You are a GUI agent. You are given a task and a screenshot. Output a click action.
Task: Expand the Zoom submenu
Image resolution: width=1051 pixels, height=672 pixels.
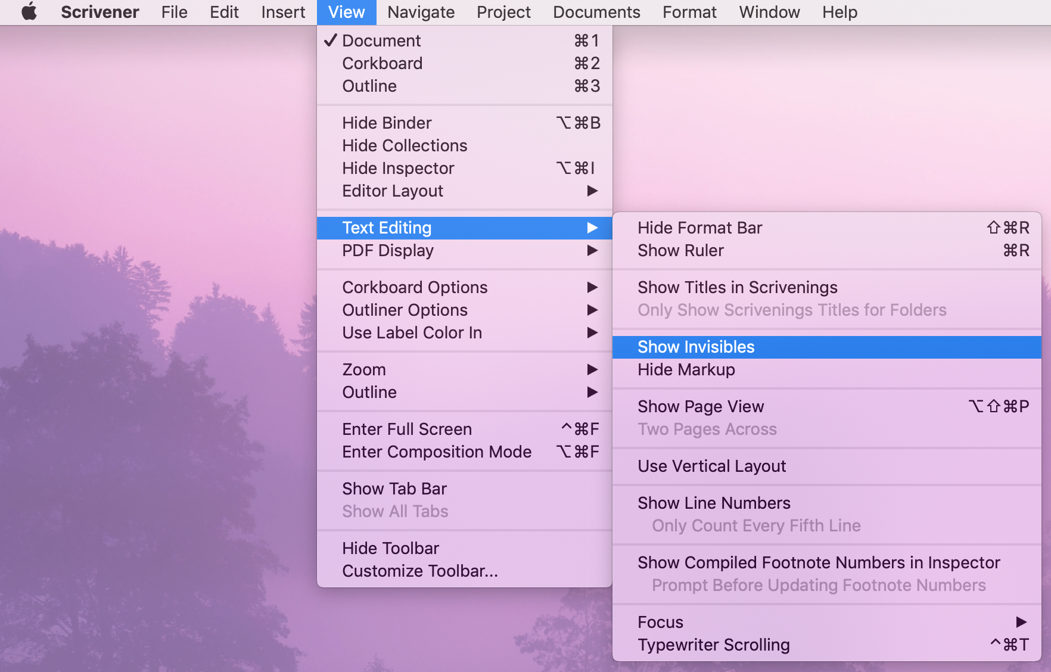[465, 369]
